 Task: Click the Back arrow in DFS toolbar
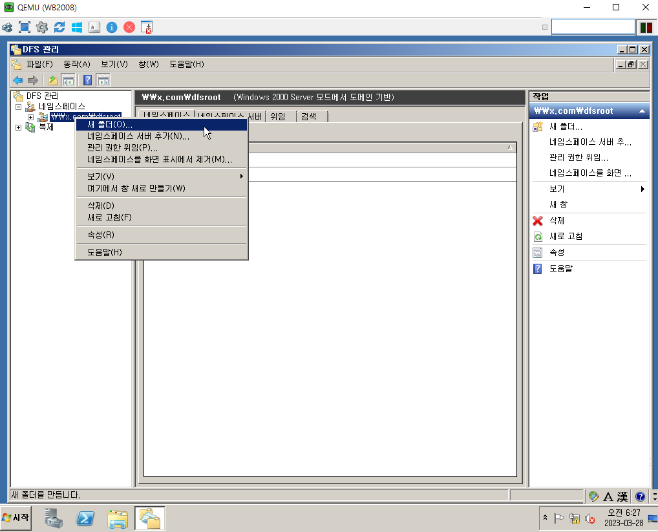click(x=18, y=80)
